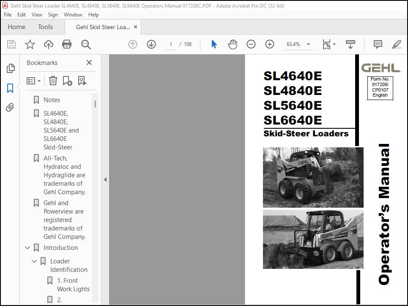This screenshot has width=408, height=306.
Task: Click the upper skid-steer loader photo
Action: [x=313, y=177]
